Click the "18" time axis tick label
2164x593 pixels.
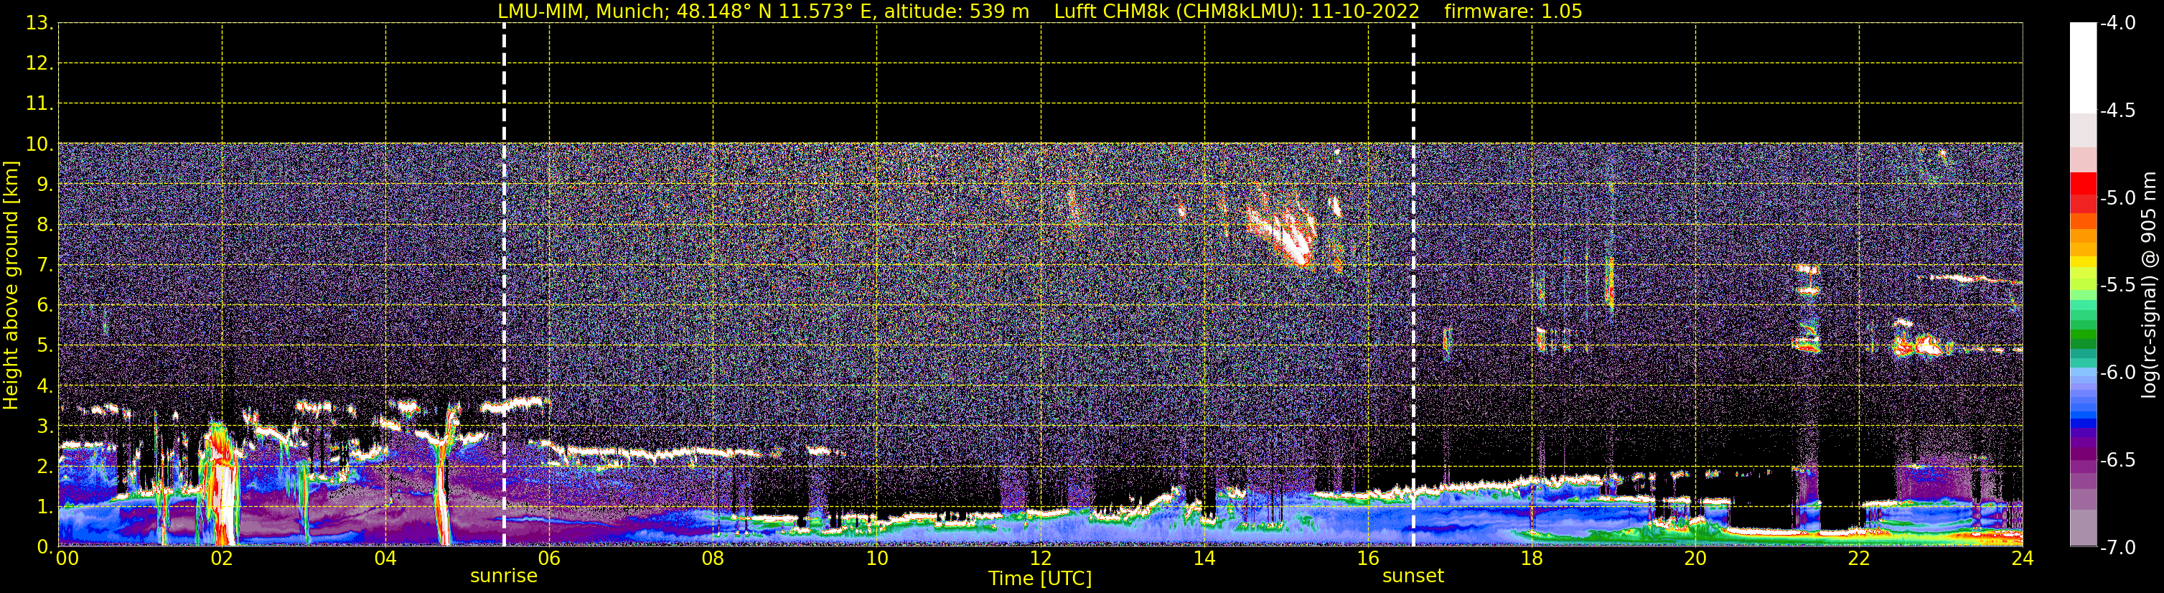pyautogui.click(x=1532, y=559)
